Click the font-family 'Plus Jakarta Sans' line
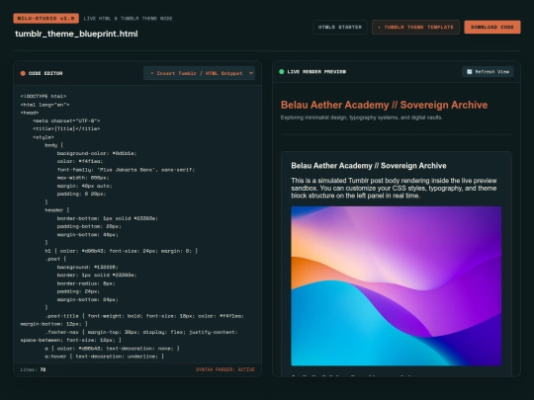The image size is (534, 400). 126,170
